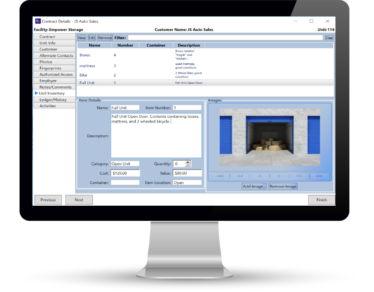Image resolution: width=374 pixels, height=292 pixels.
Task: Sort inventory by Description column header
Action: [x=189, y=45]
